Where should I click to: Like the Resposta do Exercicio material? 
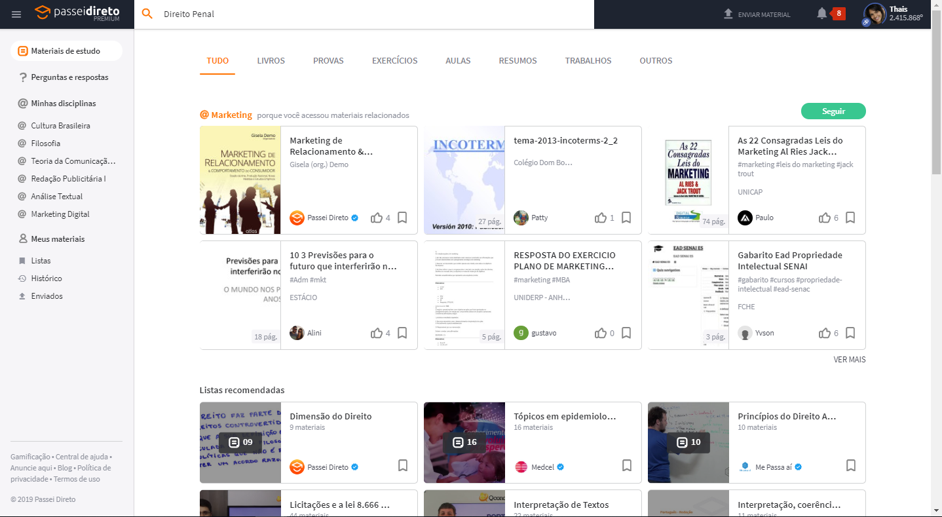click(x=601, y=333)
